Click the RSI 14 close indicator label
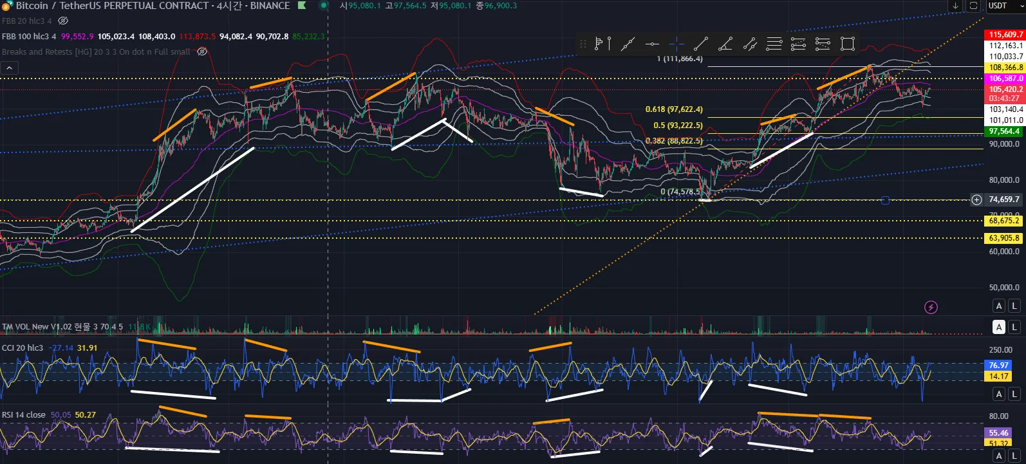 [x=24, y=414]
